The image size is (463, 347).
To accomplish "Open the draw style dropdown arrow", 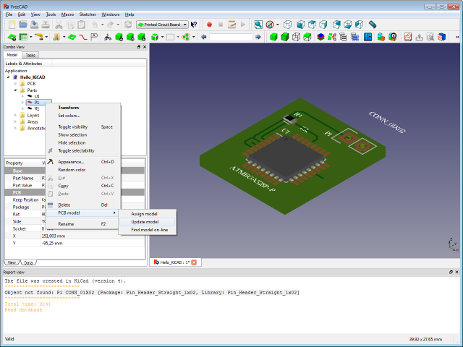I will coord(277,25).
